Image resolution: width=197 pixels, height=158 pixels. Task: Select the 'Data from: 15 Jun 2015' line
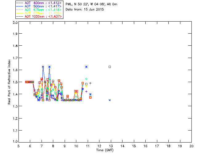[85, 9]
